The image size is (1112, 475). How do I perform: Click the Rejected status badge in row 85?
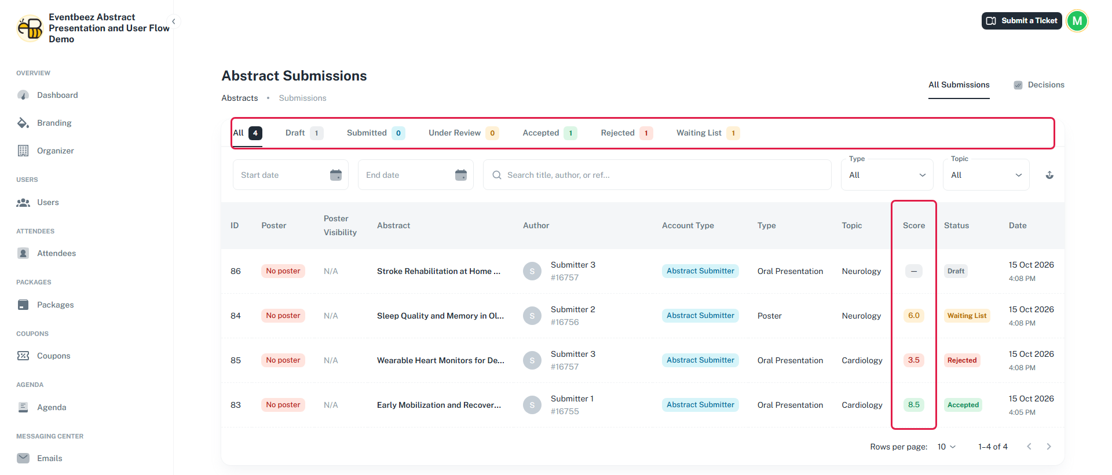point(962,360)
